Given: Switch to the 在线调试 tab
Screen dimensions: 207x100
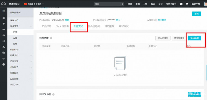Looking at the screenshot, I should coord(124,27).
